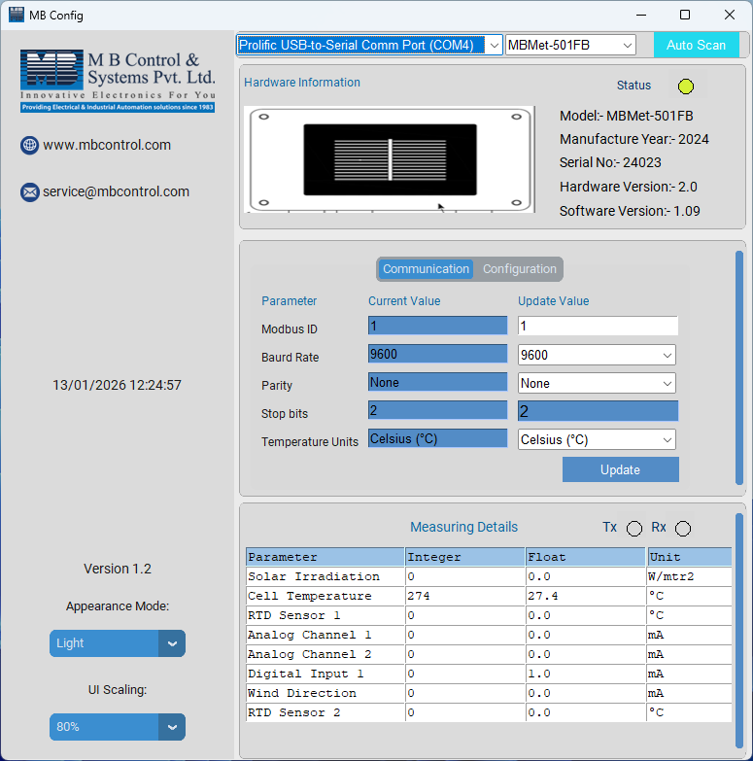753x761 pixels.
Task: Click the Rx indicator circle
Action: coord(683,529)
